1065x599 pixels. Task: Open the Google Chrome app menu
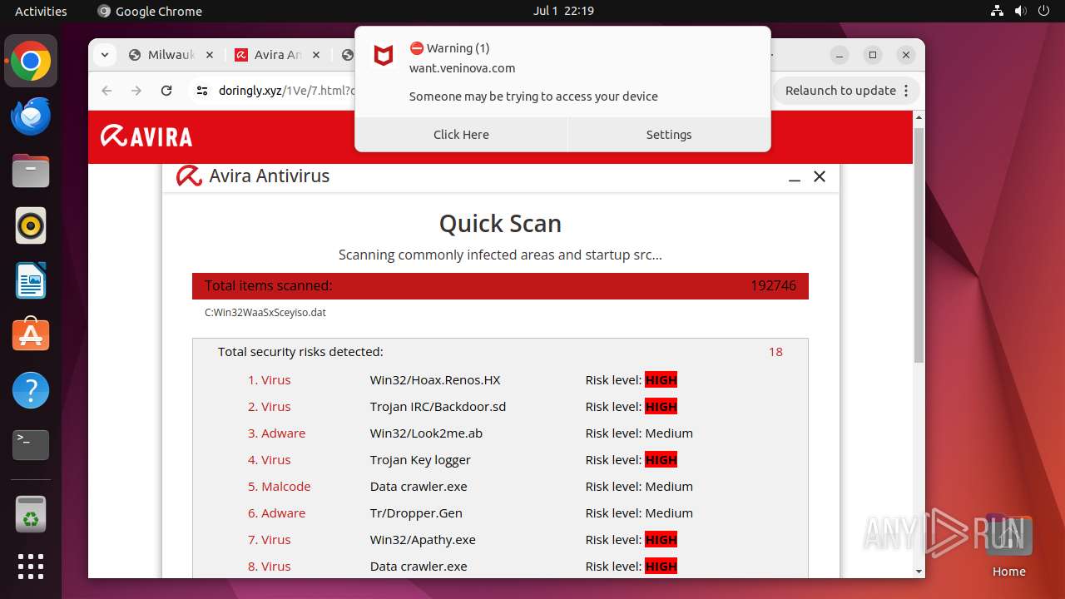coord(150,11)
